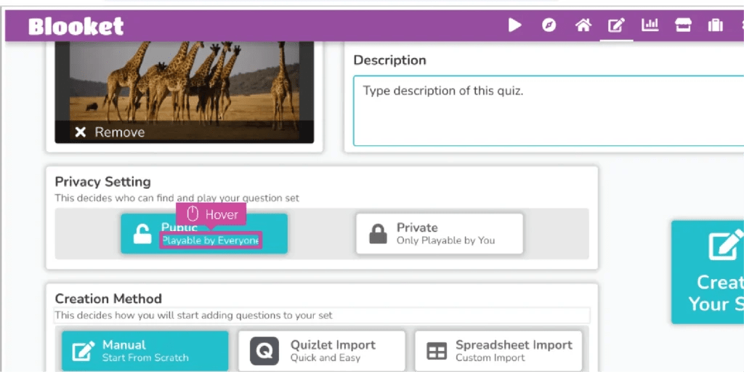This screenshot has width=744, height=372.
Task: Click 'Start From Scratch' subtitle
Action: tap(145, 357)
